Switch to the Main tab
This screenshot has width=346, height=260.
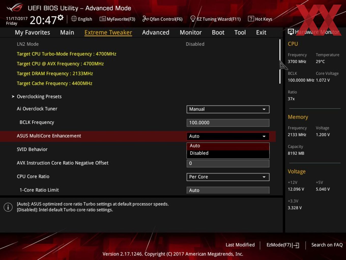click(x=67, y=32)
